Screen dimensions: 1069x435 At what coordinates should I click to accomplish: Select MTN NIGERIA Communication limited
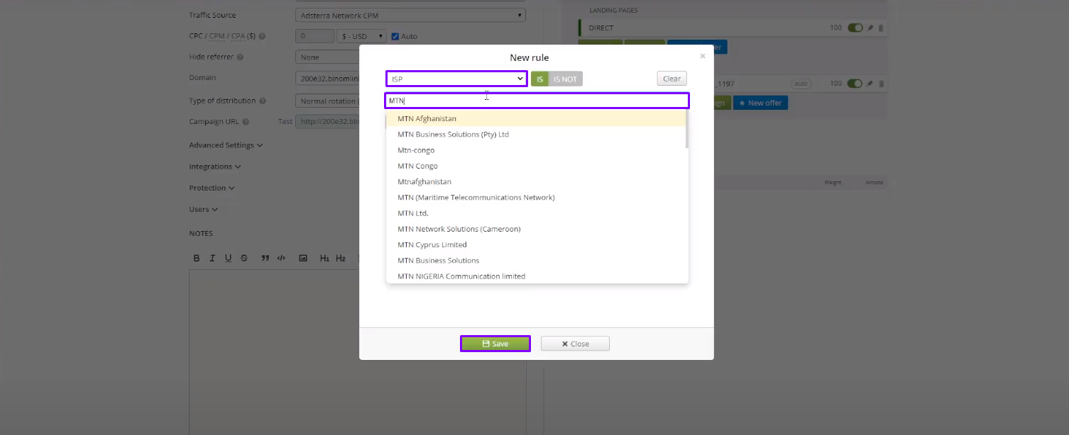536,276
